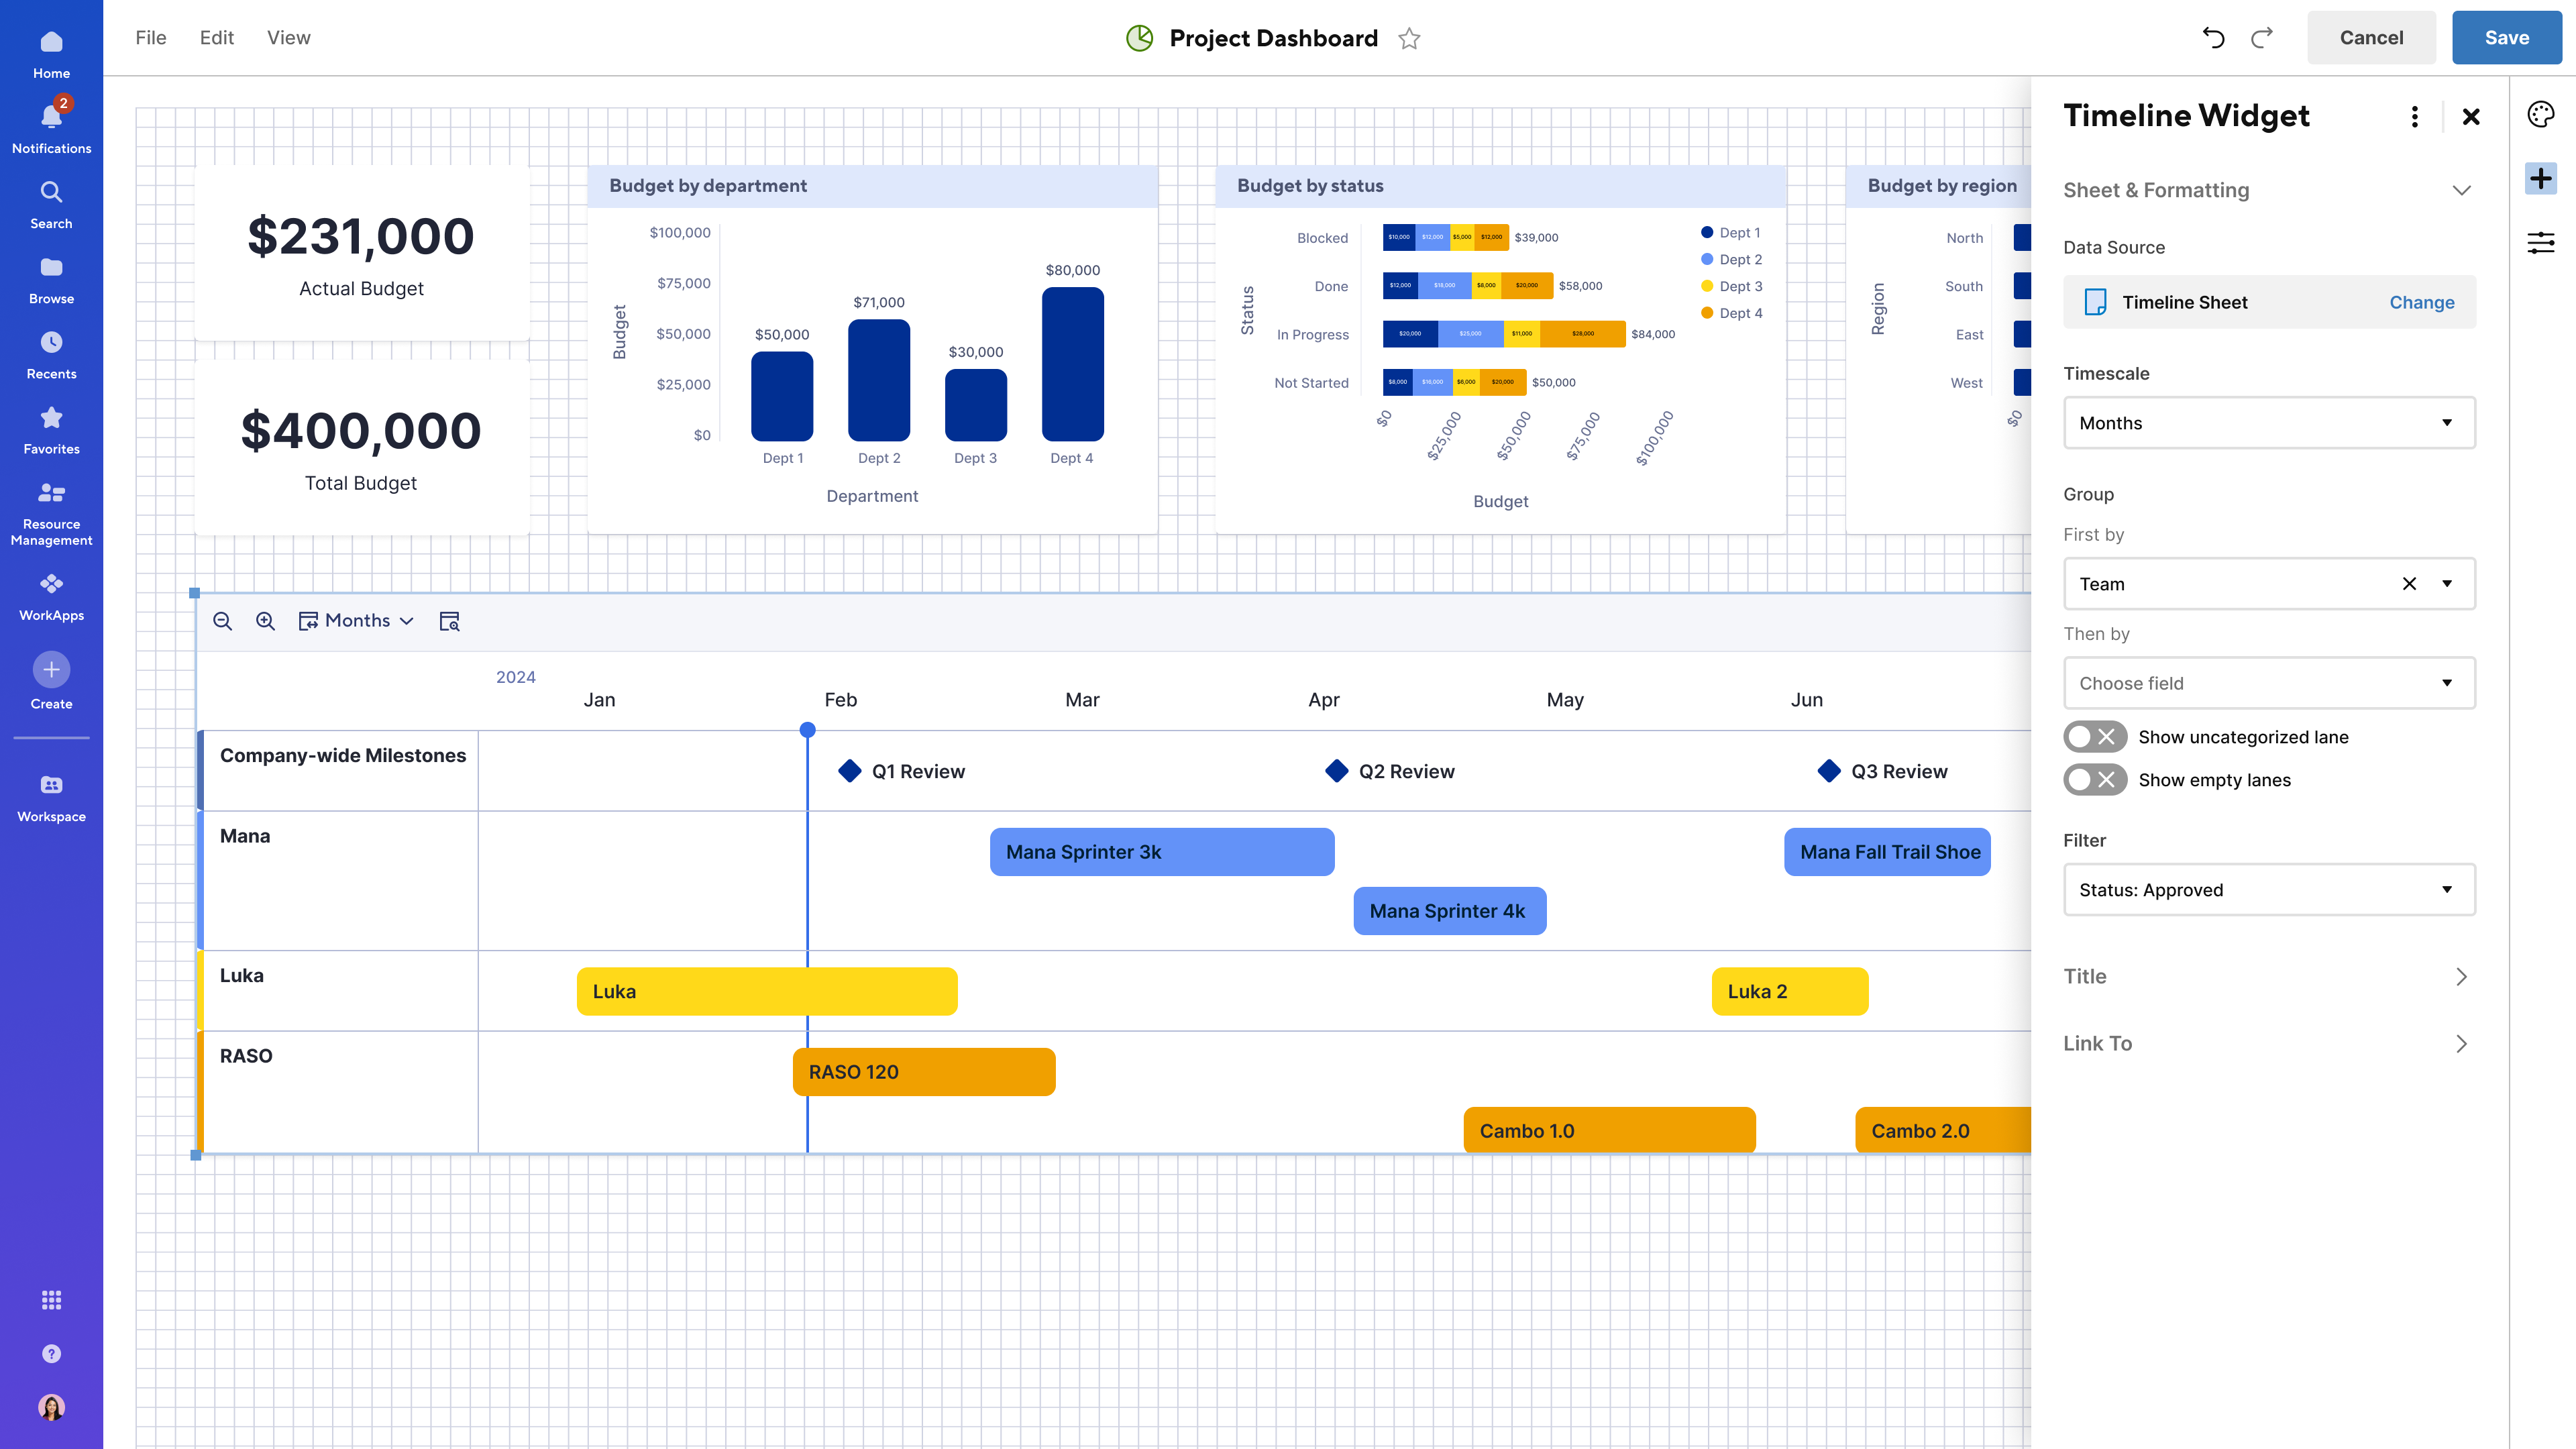Open the Favorites panel from the sidebar
The width and height of the screenshot is (2576, 1449).
click(x=51, y=417)
